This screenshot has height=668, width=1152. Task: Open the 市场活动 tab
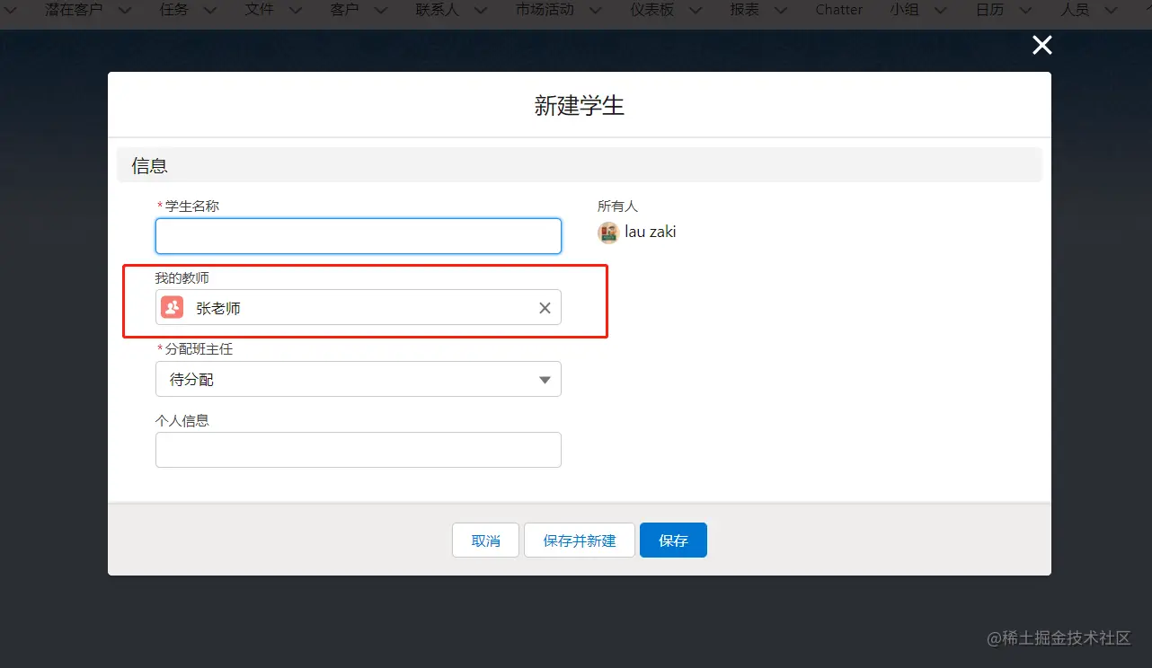point(545,10)
